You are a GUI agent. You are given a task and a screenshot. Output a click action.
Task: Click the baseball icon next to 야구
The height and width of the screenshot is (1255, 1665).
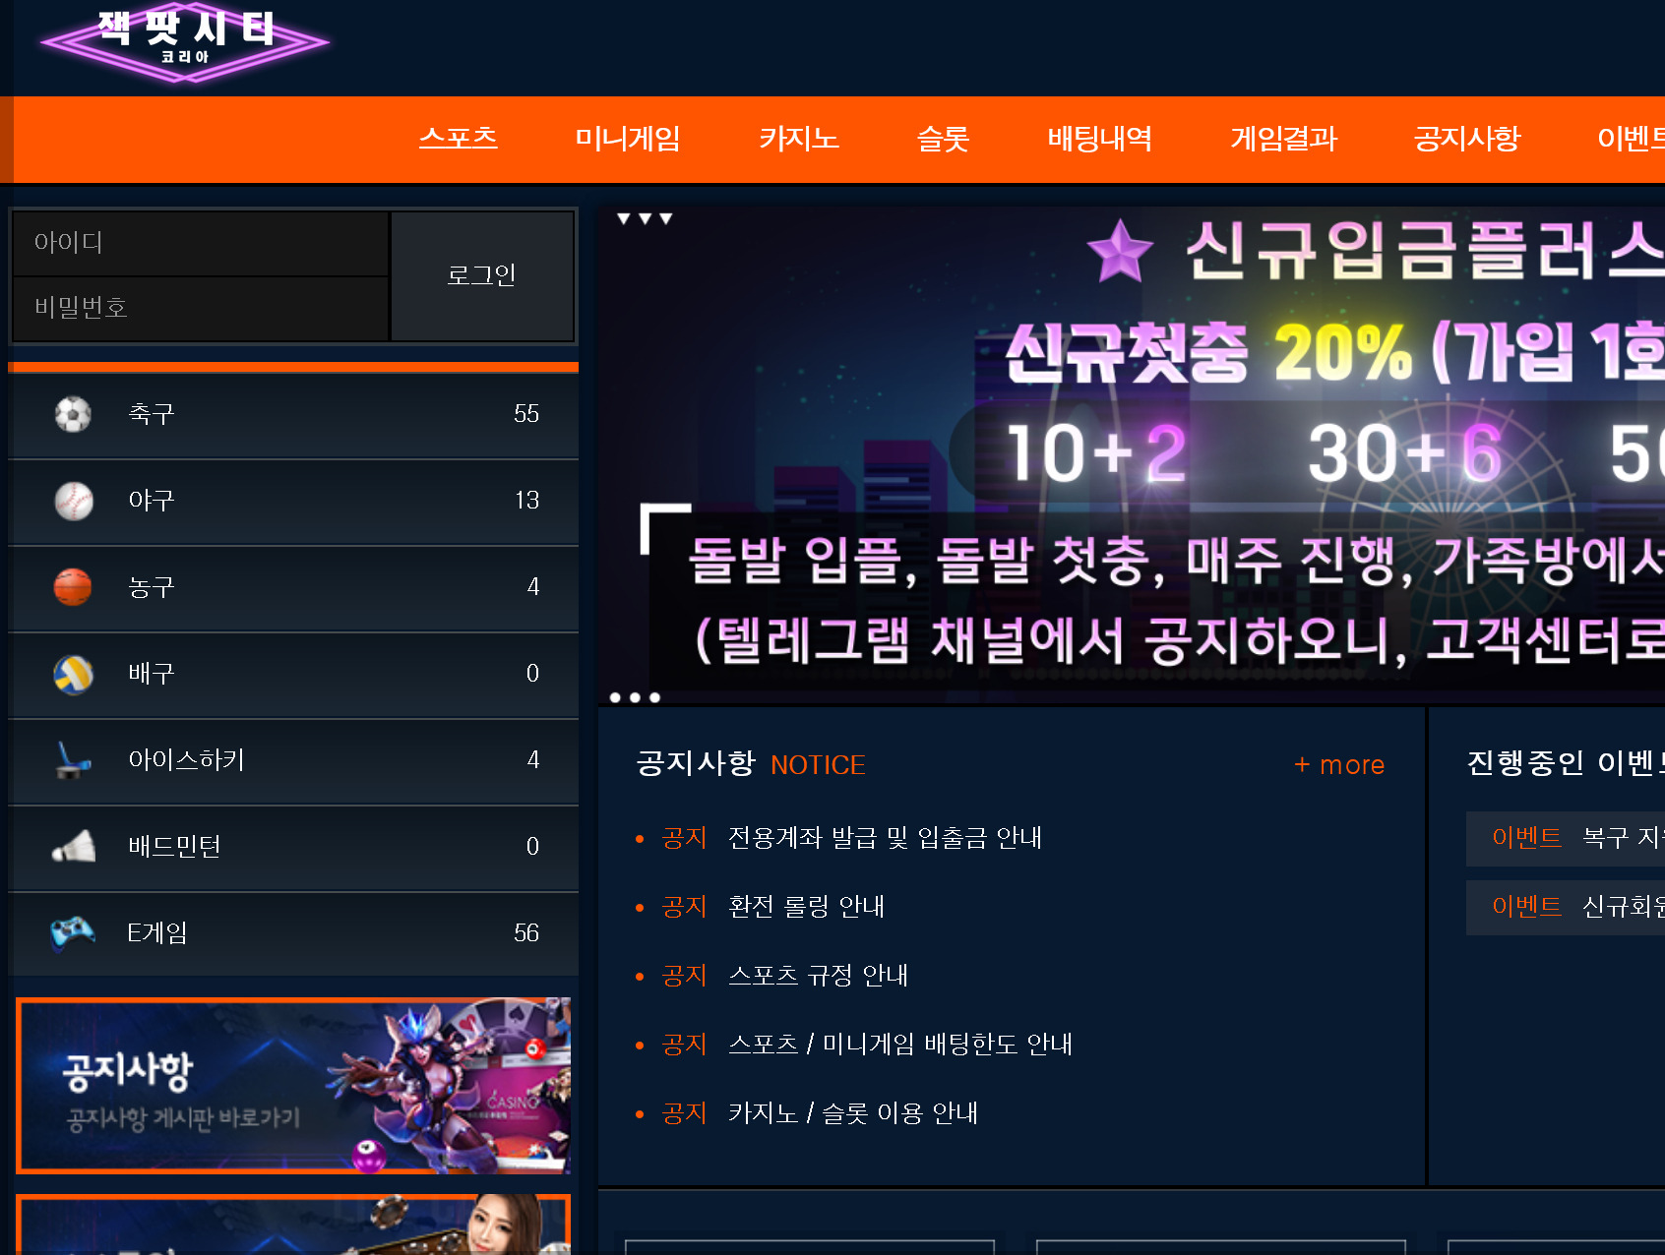[74, 500]
